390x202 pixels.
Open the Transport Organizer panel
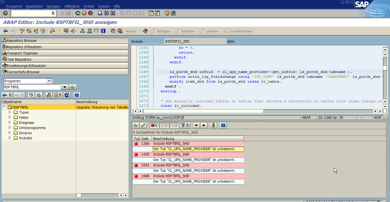pos(65,53)
